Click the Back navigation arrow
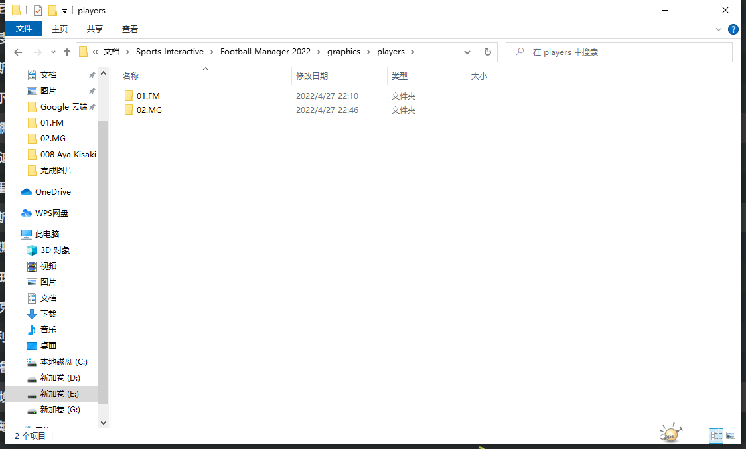 pyautogui.click(x=18, y=52)
